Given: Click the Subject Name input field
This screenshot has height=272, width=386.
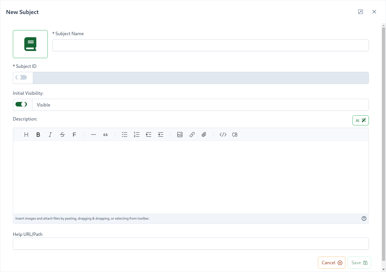Looking at the screenshot, I should 210,45.
